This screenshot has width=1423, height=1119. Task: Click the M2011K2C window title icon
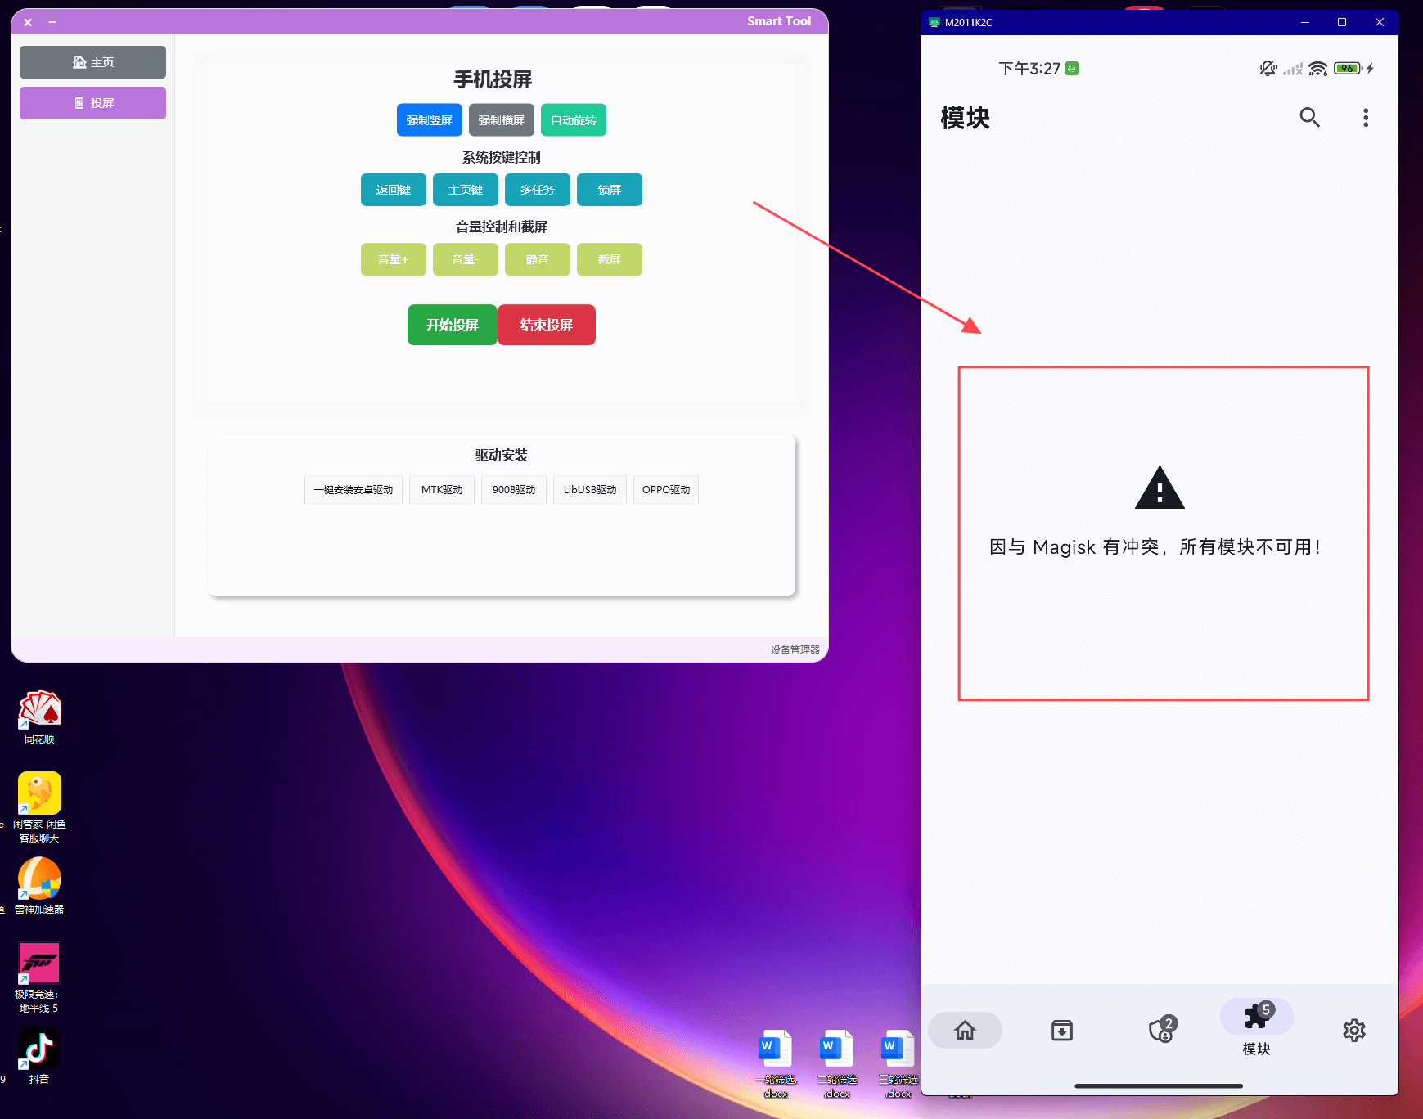click(x=934, y=22)
